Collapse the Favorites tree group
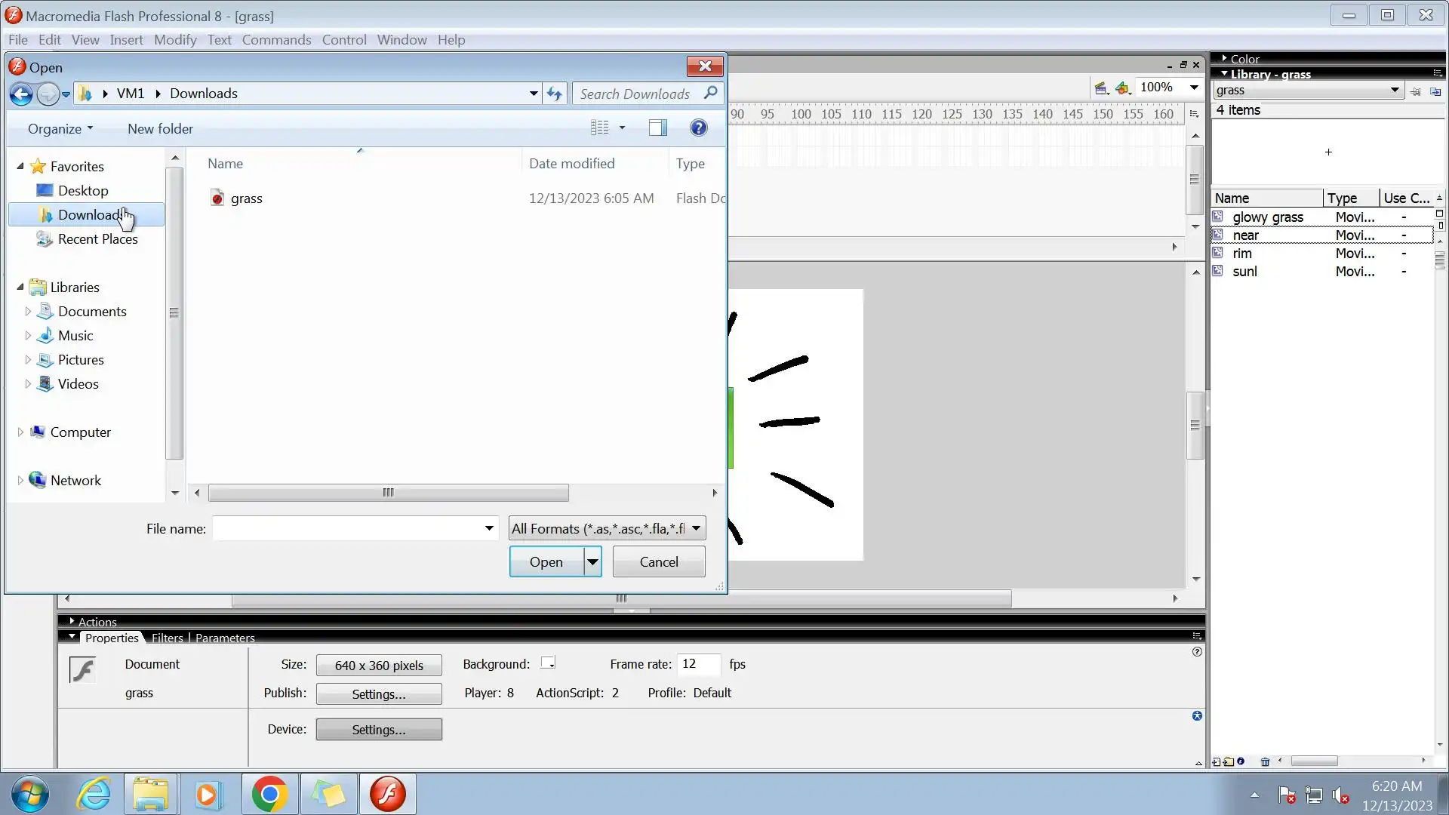1449x815 pixels. click(x=20, y=166)
